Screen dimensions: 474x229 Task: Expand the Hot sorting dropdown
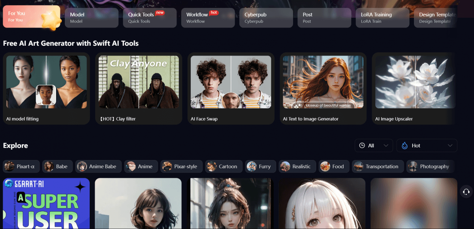point(427,145)
